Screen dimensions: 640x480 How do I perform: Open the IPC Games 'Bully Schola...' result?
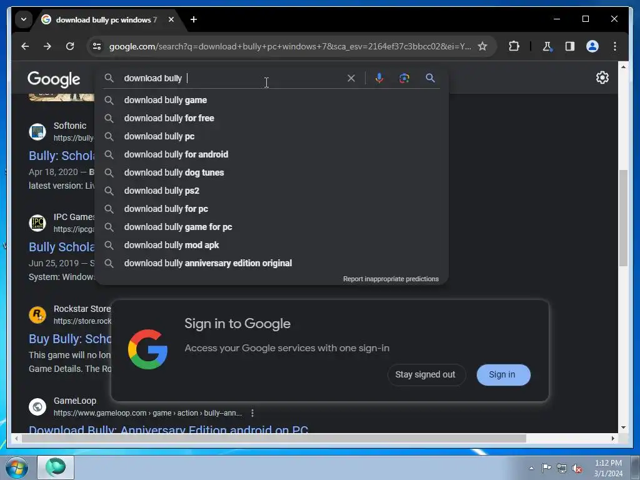point(61,247)
